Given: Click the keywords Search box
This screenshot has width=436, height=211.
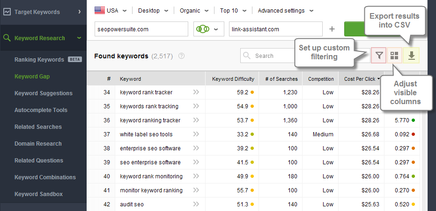Looking at the screenshot, I should [268, 56].
